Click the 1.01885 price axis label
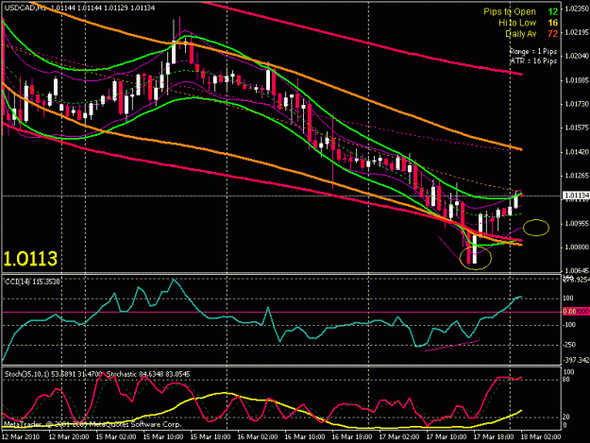Viewport: 590px width, 443px height. 577,80
